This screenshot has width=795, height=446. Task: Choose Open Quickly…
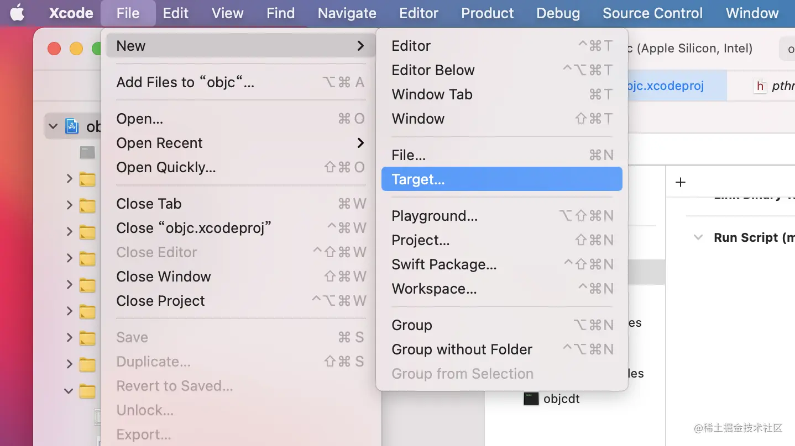pos(241,167)
